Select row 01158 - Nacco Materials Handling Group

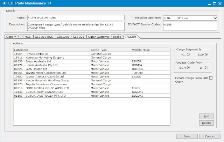pyautogui.click(x=92, y=80)
